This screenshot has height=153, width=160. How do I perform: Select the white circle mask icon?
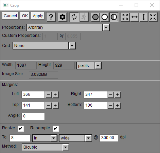pyautogui.click(x=105, y=17)
